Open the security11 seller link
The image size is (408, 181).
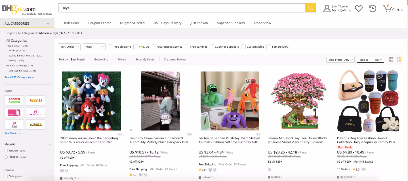[70, 178]
